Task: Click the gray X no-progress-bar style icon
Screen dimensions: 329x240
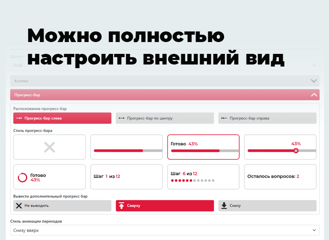Action: pos(49,147)
